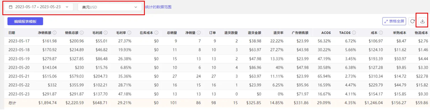The image size is (430, 110).
Task: Open the 美元USD currency dropdown
Action: (x=110, y=7)
